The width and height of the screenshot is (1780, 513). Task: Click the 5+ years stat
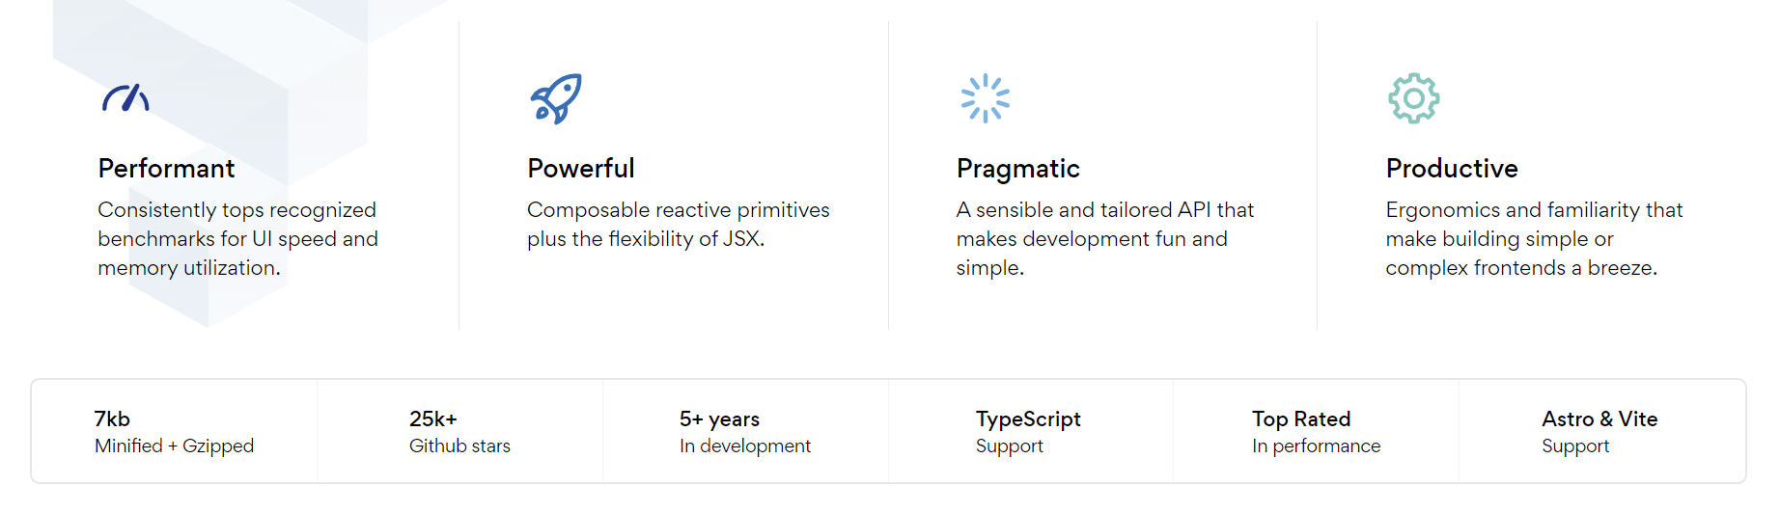pyautogui.click(x=719, y=418)
